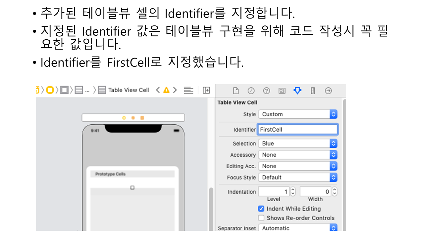Open the Selection dropdown set to Blue
Screen dimensions: 424x238
(297, 143)
